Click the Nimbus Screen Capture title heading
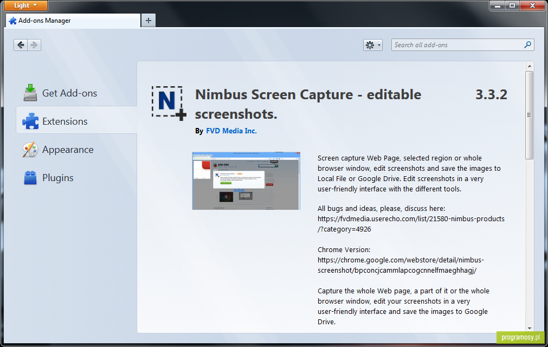 [x=308, y=104]
